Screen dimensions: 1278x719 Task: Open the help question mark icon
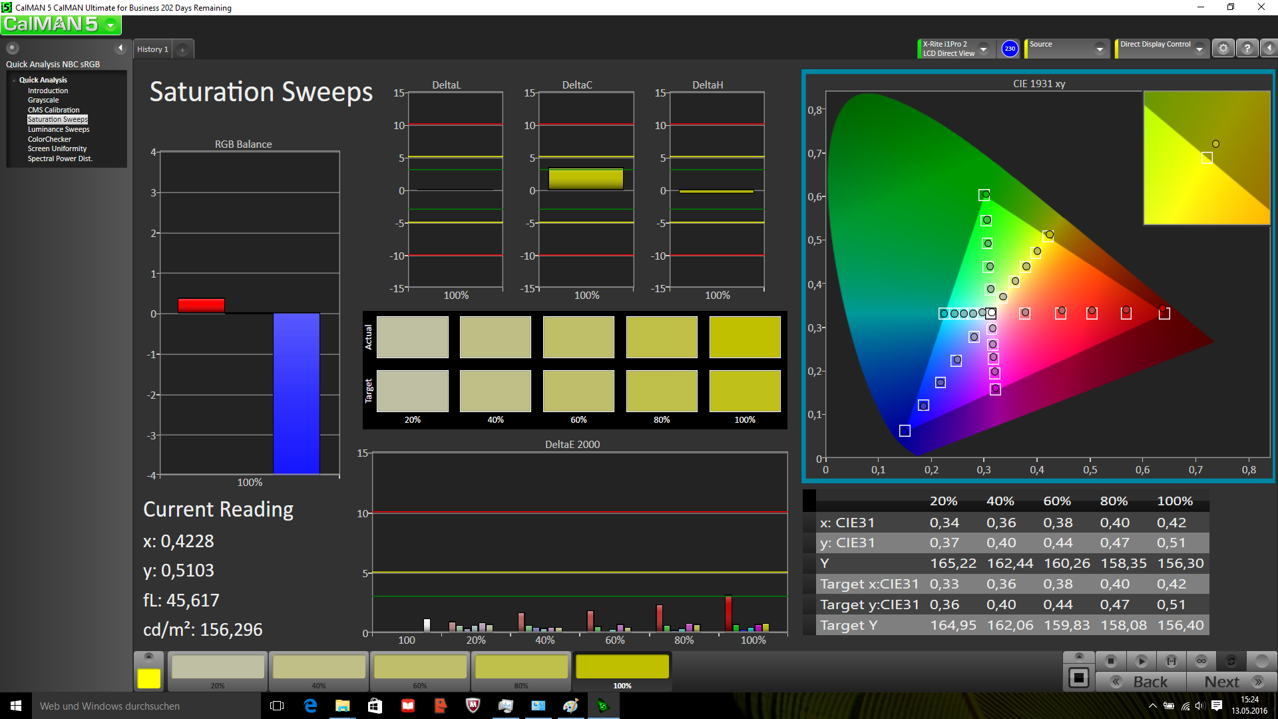(1247, 49)
